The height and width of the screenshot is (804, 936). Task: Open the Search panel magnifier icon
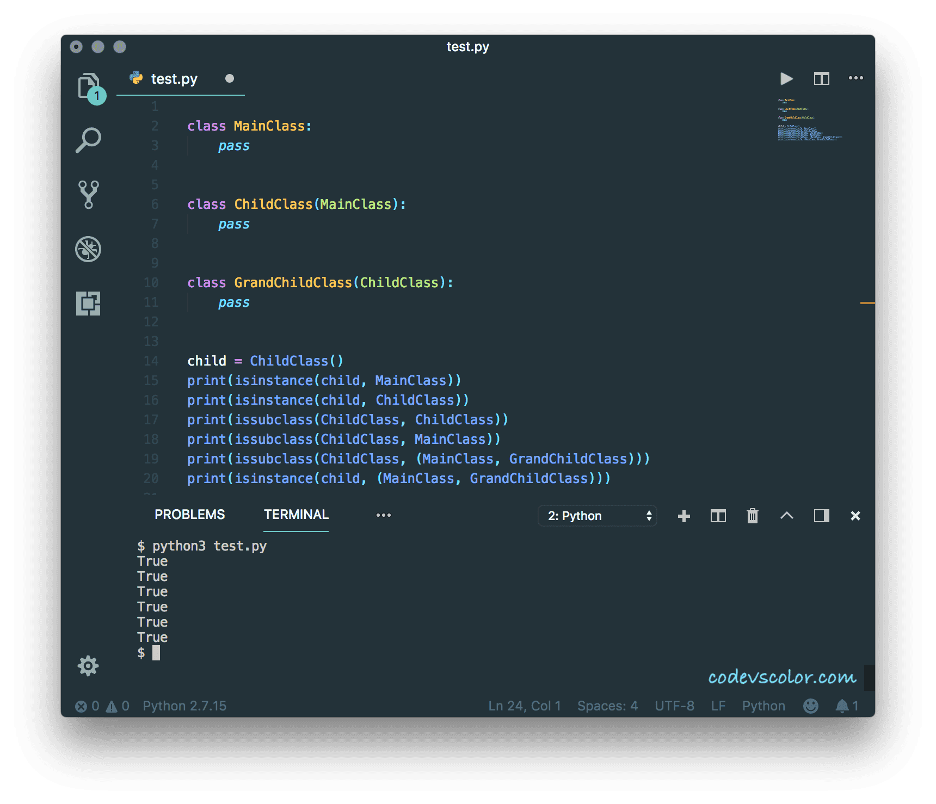pyautogui.click(x=88, y=140)
